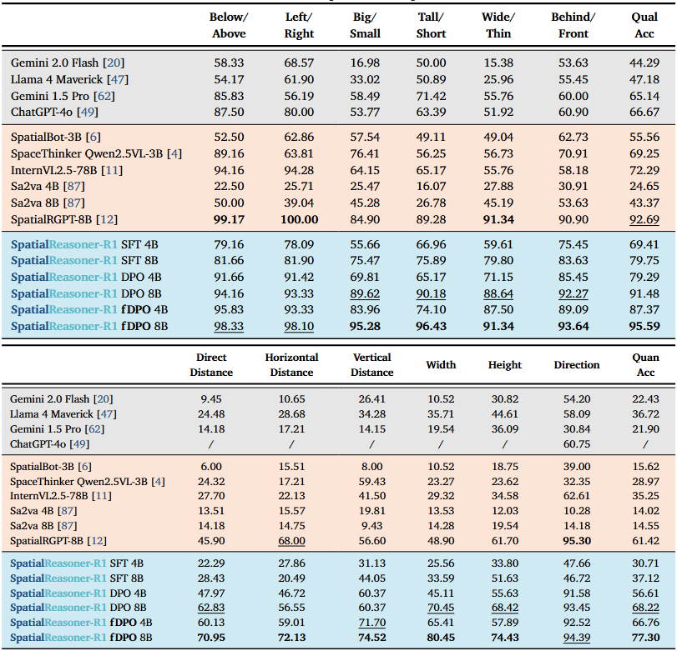This screenshot has height=651, width=677.
Task: Select the Sa2va 8B value "39.04"
Action: click(x=299, y=203)
